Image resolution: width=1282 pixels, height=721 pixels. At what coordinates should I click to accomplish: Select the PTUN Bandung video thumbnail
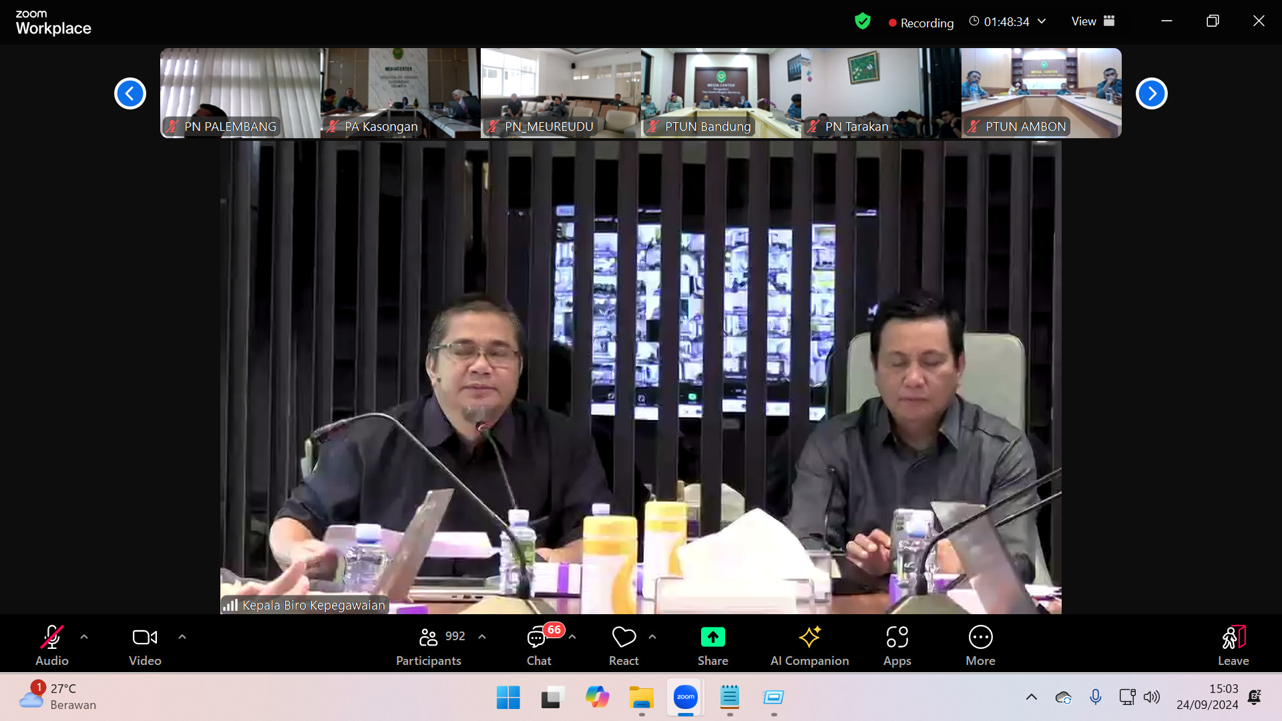(721, 93)
